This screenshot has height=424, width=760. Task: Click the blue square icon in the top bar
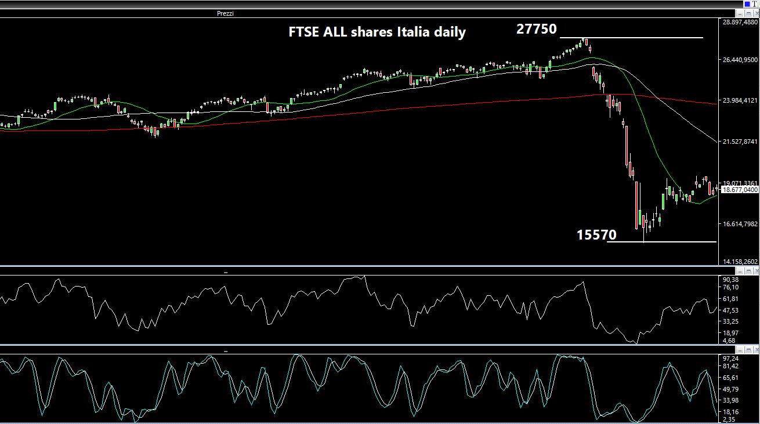747,4
